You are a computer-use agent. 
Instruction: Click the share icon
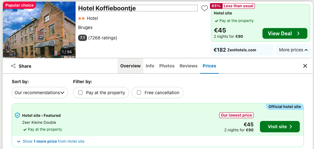[x=13, y=66]
